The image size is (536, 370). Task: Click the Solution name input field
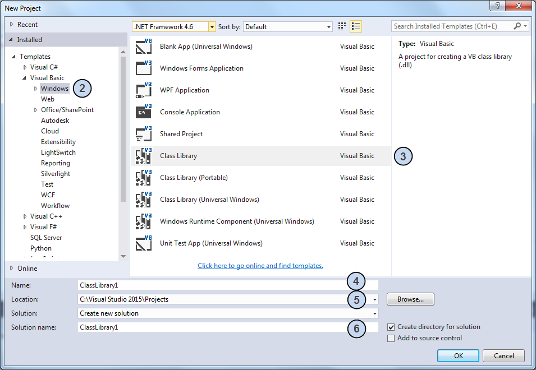[x=228, y=327]
